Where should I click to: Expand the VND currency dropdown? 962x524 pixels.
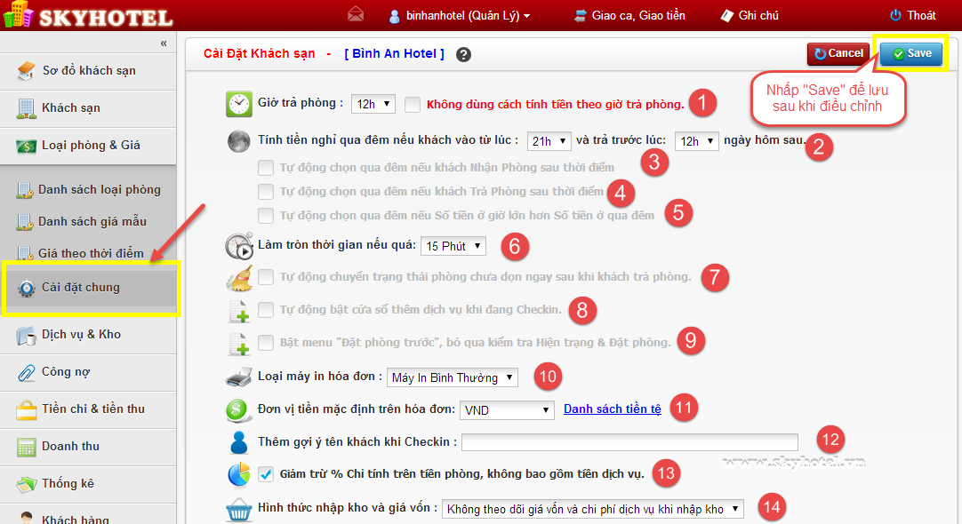pyautogui.click(x=507, y=410)
